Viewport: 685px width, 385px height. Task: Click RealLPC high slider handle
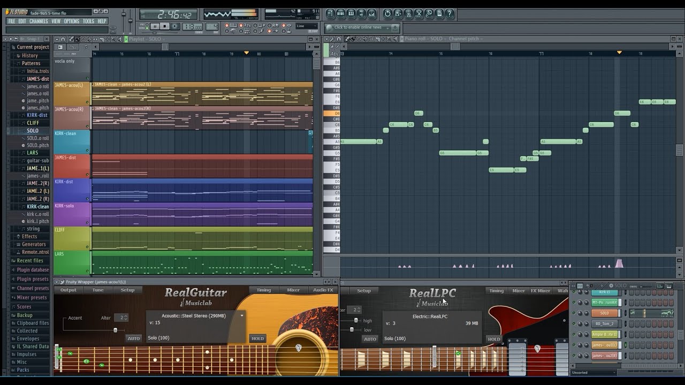pos(356,320)
